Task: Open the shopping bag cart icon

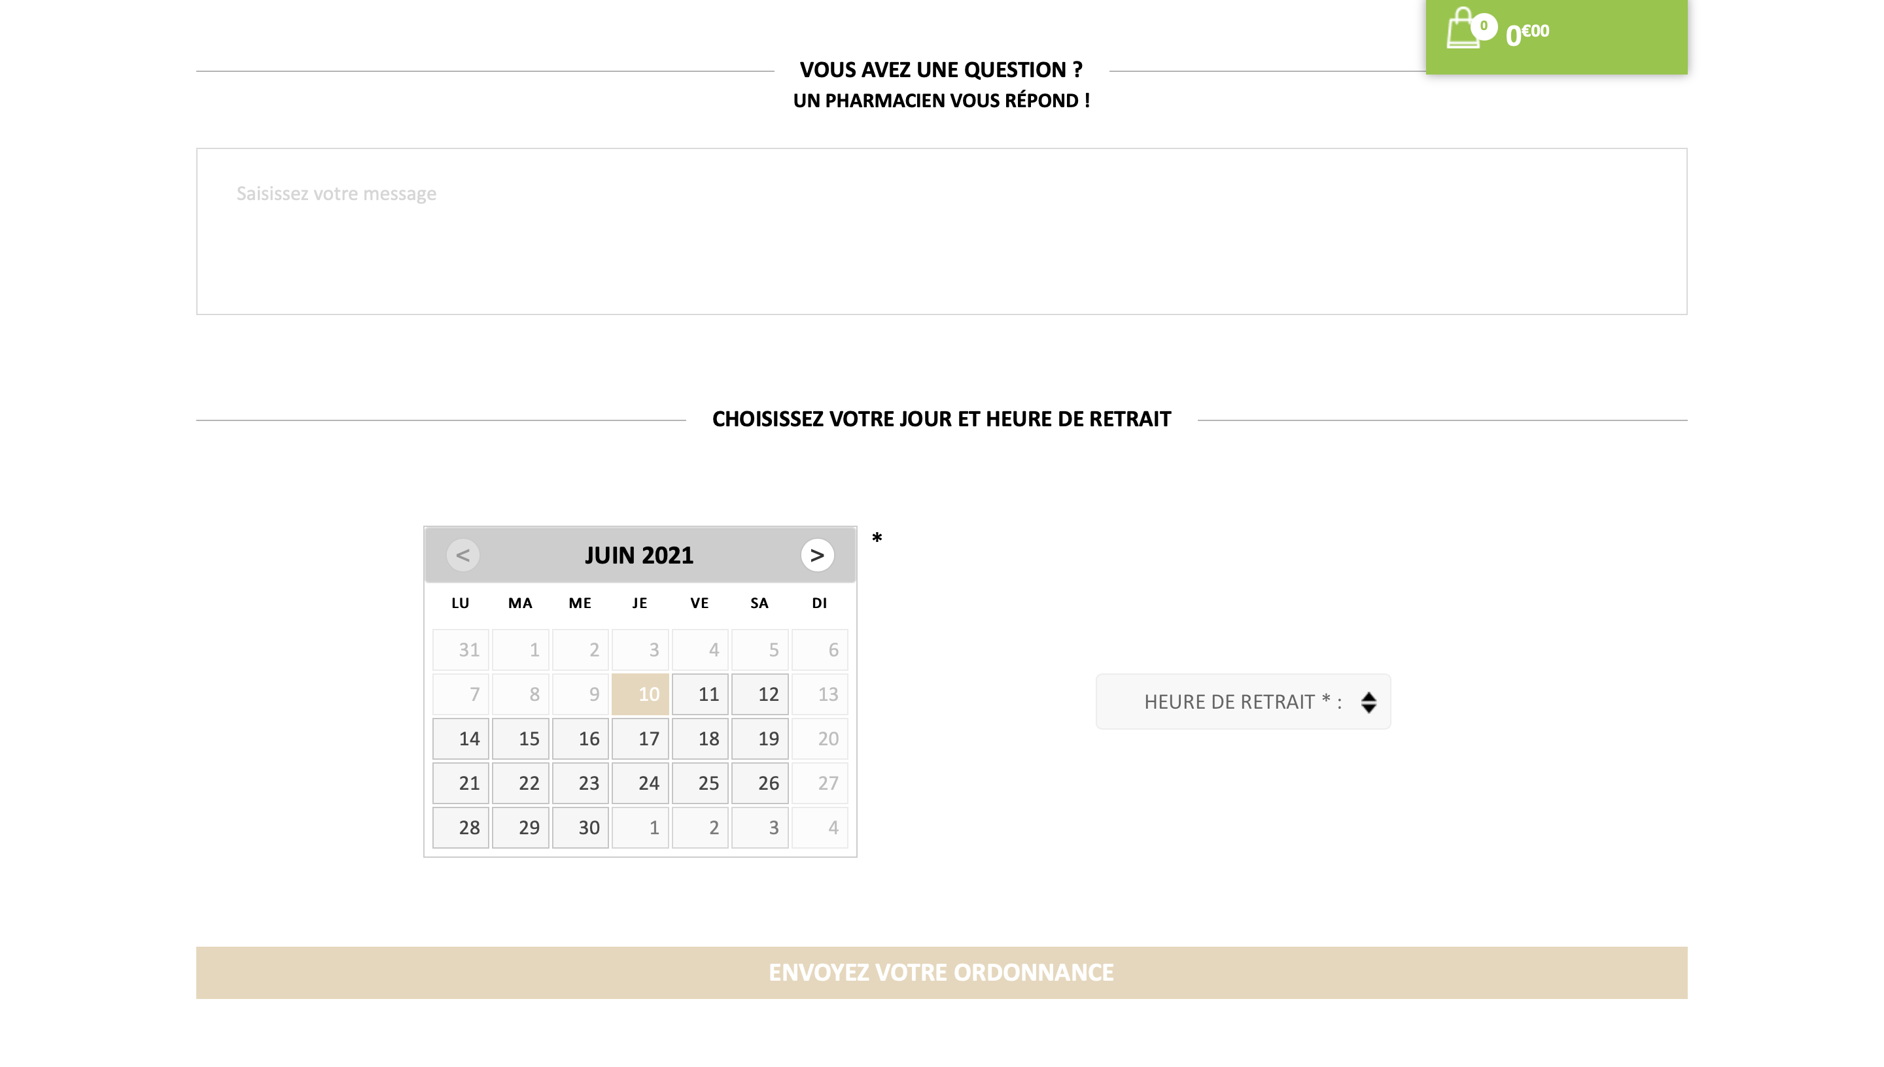Action: click(x=1463, y=29)
